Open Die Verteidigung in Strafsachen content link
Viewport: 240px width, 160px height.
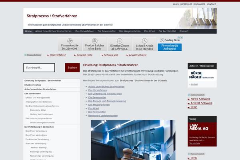point(105,94)
